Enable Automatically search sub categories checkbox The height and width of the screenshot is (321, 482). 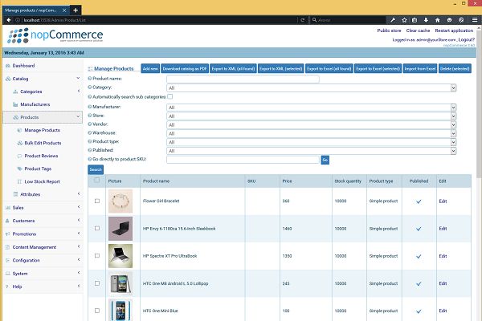170,96
